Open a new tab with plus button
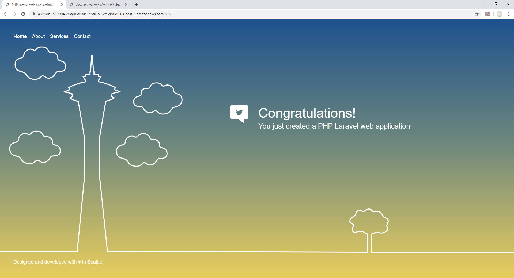This screenshot has width=514, height=278. pos(136,5)
